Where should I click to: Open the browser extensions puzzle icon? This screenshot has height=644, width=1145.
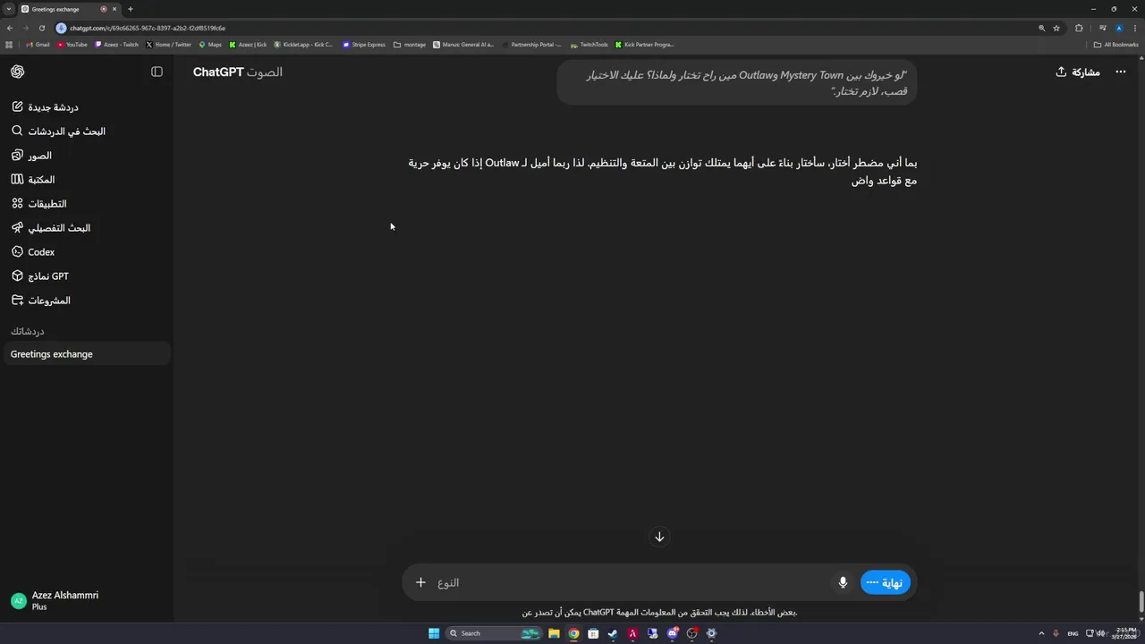1079,28
